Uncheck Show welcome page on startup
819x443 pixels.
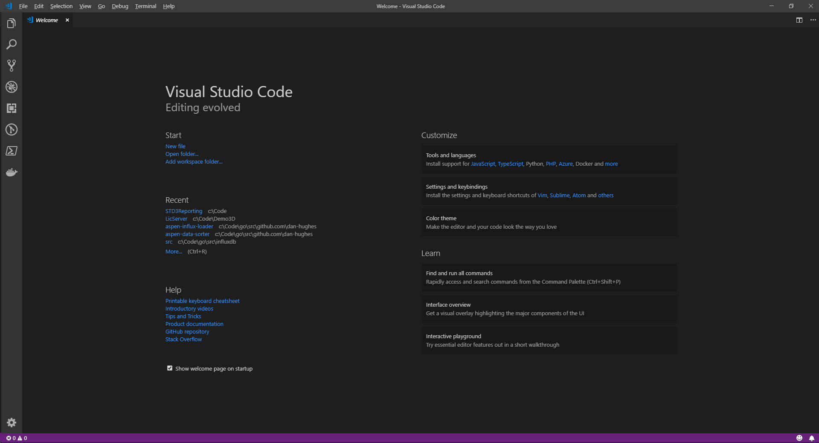coord(169,368)
